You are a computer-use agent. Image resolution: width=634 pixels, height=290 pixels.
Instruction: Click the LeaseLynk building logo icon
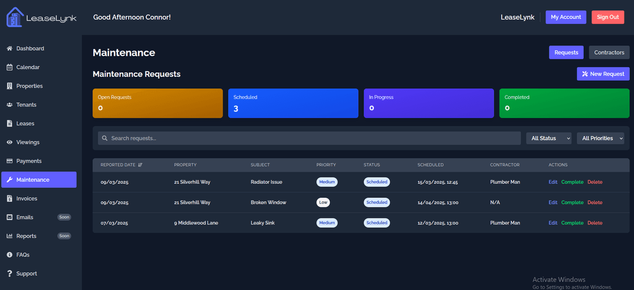tap(15, 18)
